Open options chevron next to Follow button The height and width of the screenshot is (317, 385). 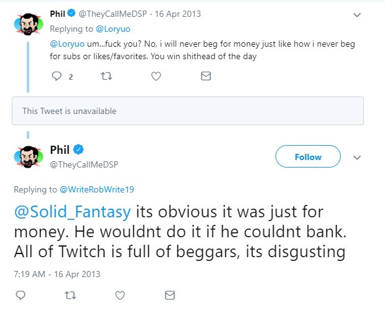357,157
